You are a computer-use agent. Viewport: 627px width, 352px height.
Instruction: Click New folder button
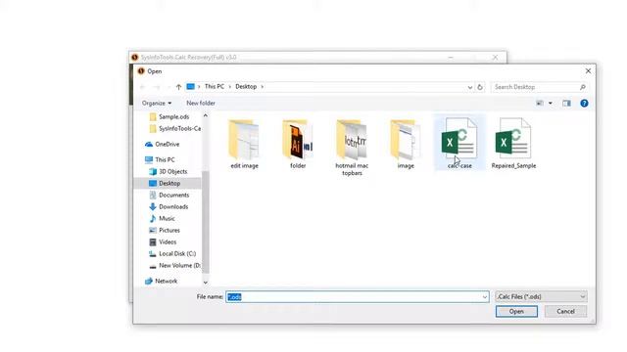(x=201, y=103)
